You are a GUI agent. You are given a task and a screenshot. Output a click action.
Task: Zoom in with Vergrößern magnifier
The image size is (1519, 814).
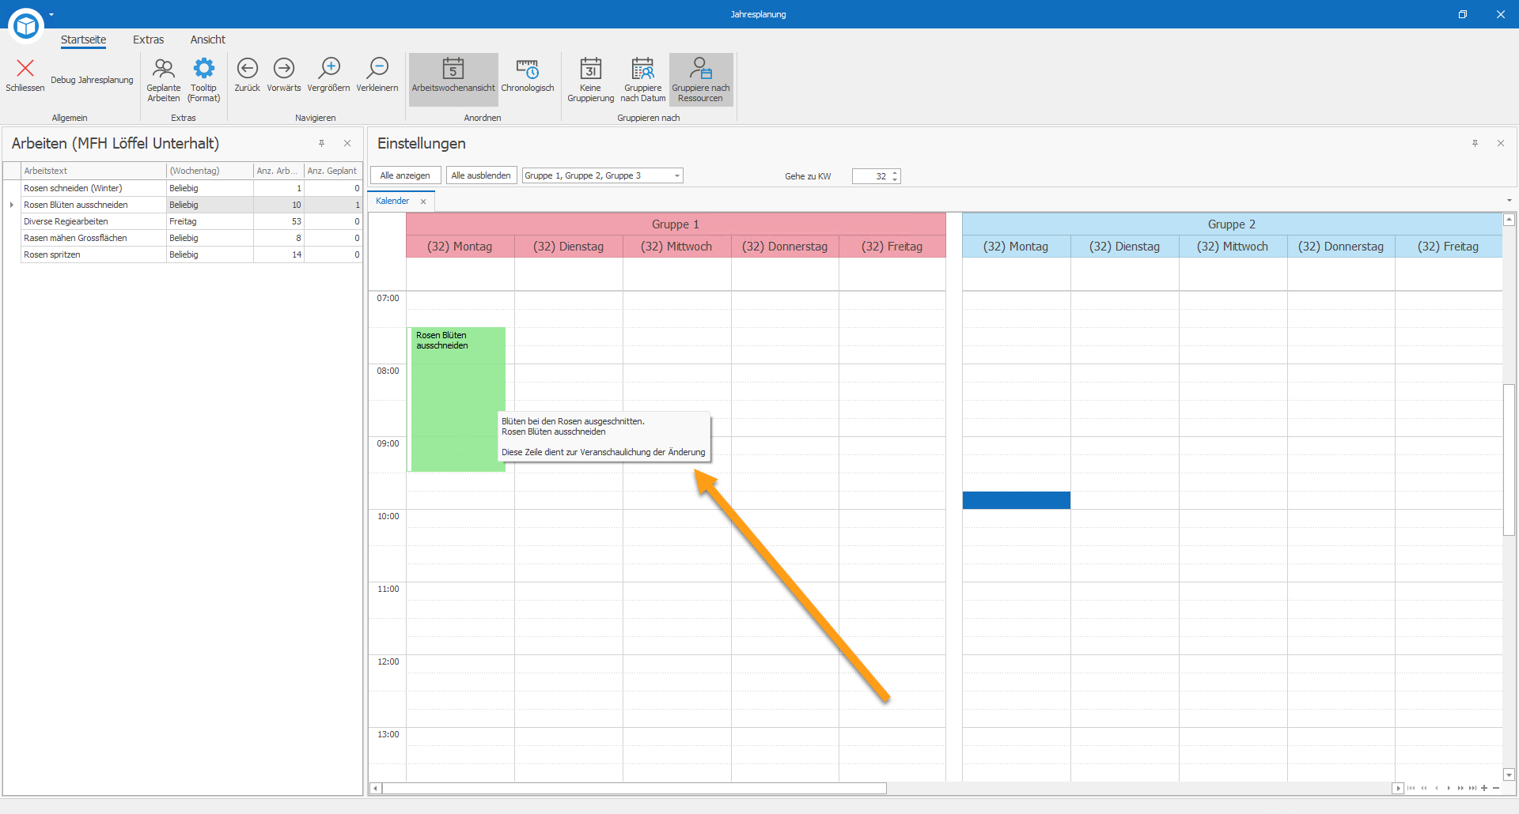pyautogui.click(x=328, y=75)
